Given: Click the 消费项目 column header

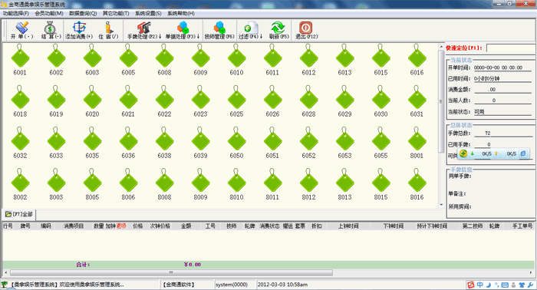Looking at the screenshot, I should point(74,226).
